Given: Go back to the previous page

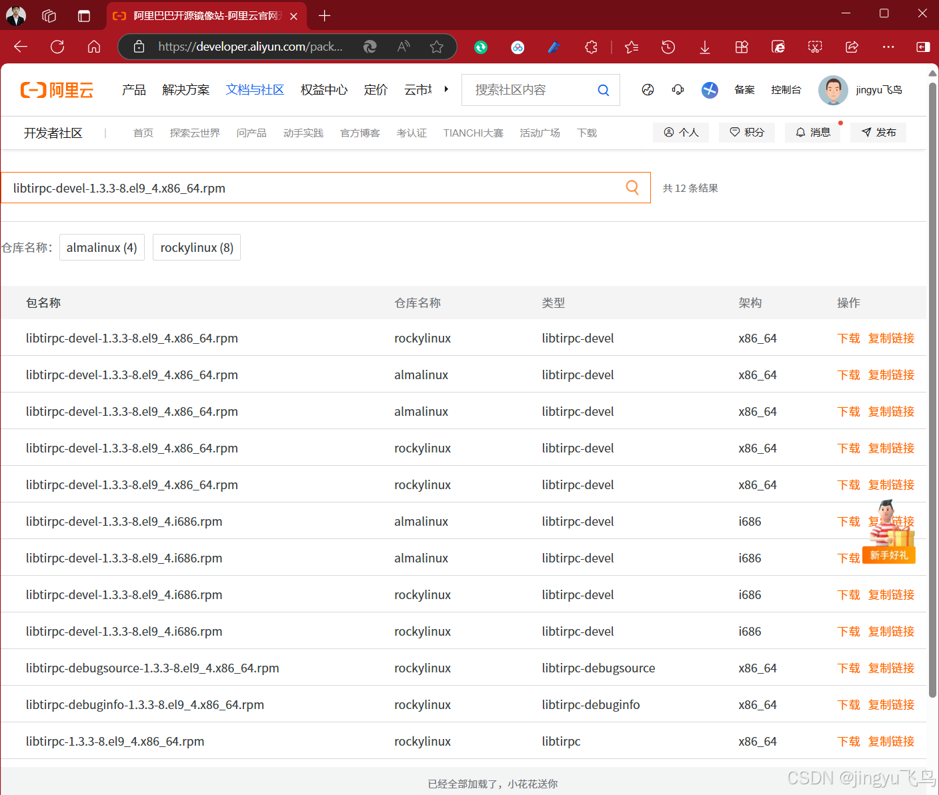Looking at the screenshot, I should [21, 47].
